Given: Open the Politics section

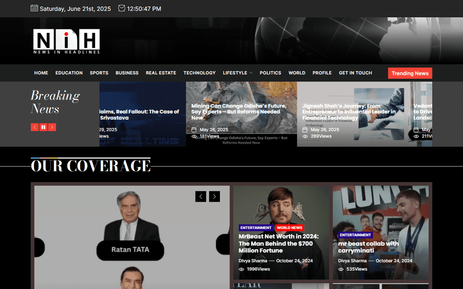Looking at the screenshot, I should [x=271, y=73].
